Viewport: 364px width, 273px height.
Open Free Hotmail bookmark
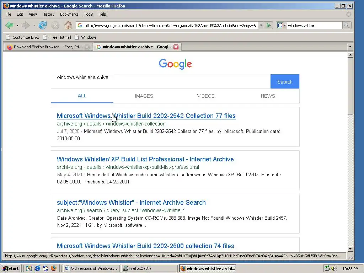tap(57, 37)
